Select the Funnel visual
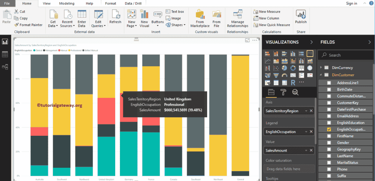The image size is (375, 181). pyautogui.click(x=276, y=75)
